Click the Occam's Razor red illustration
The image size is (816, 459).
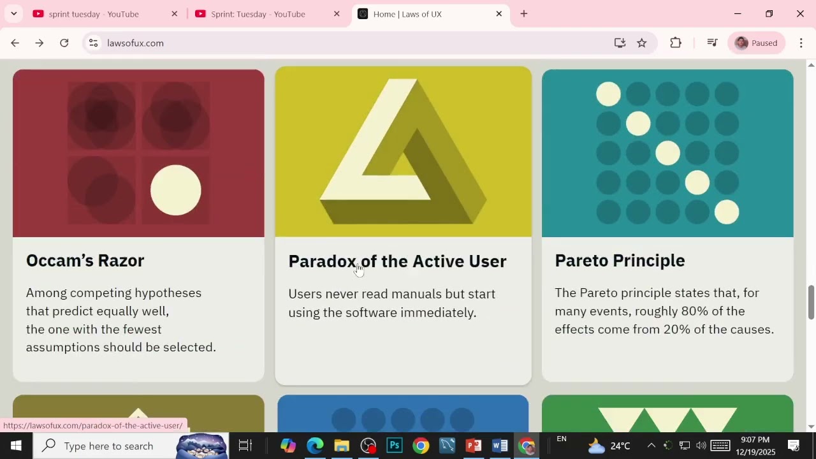[138, 153]
